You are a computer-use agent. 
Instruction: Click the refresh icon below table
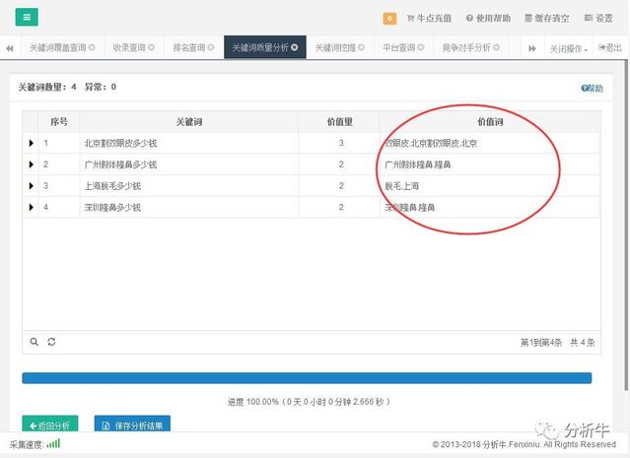(51, 342)
